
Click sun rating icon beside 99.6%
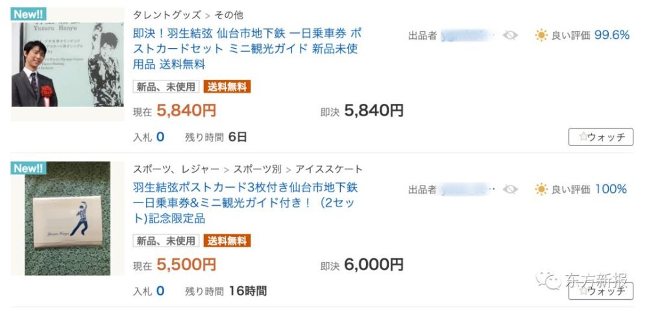point(541,35)
